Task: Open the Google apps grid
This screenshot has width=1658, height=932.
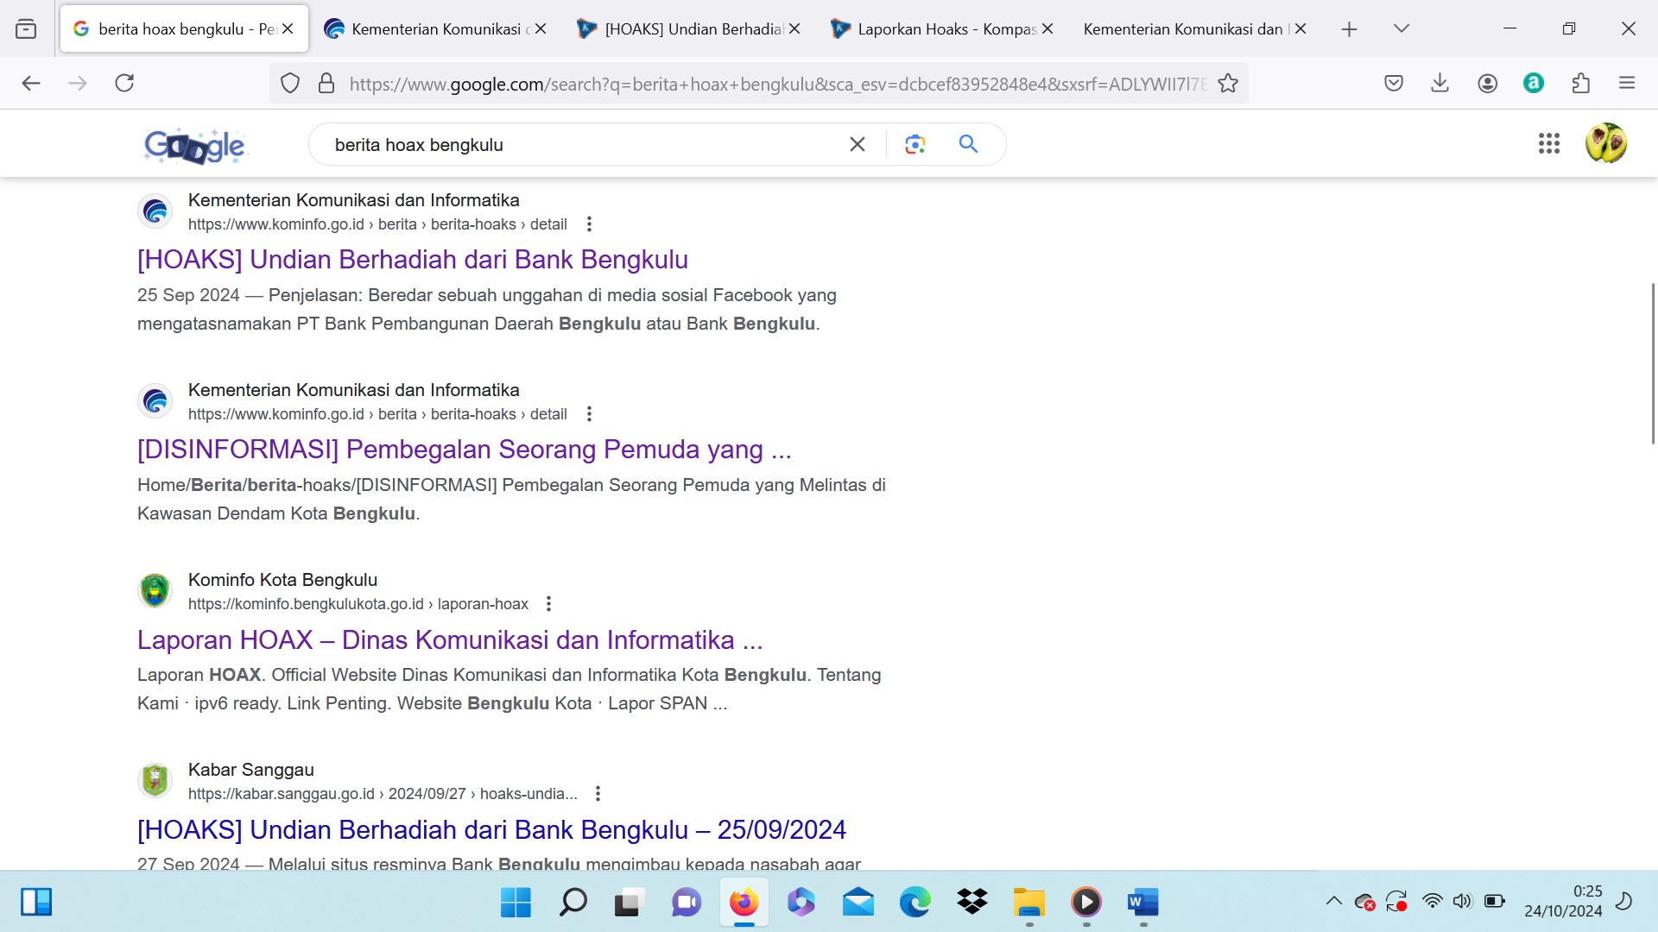Action: (1549, 143)
